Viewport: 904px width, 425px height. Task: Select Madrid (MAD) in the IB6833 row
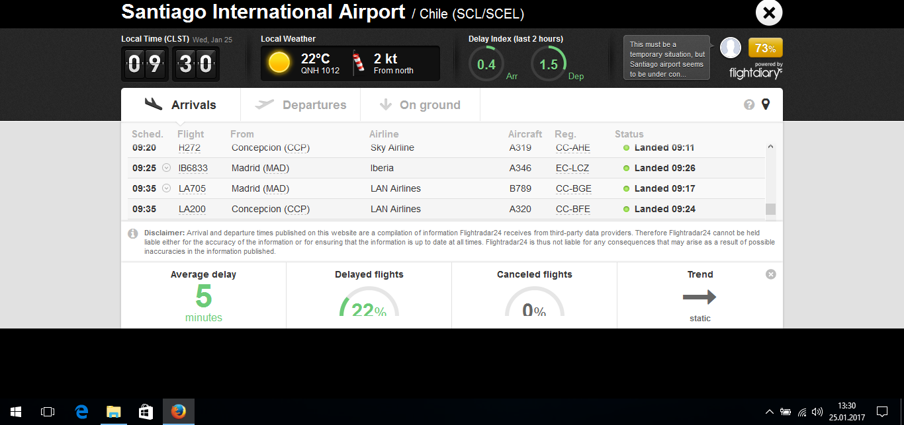click(260, 168)
